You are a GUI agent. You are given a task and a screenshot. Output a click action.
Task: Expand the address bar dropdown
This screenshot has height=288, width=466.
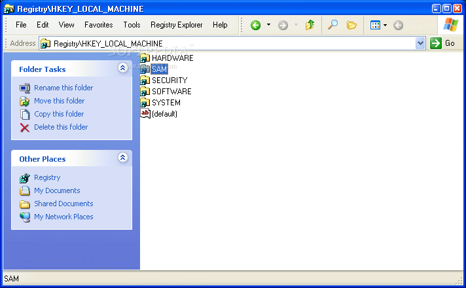(420, 44)
